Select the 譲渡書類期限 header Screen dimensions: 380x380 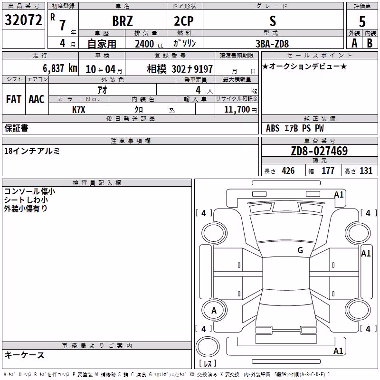237,56
